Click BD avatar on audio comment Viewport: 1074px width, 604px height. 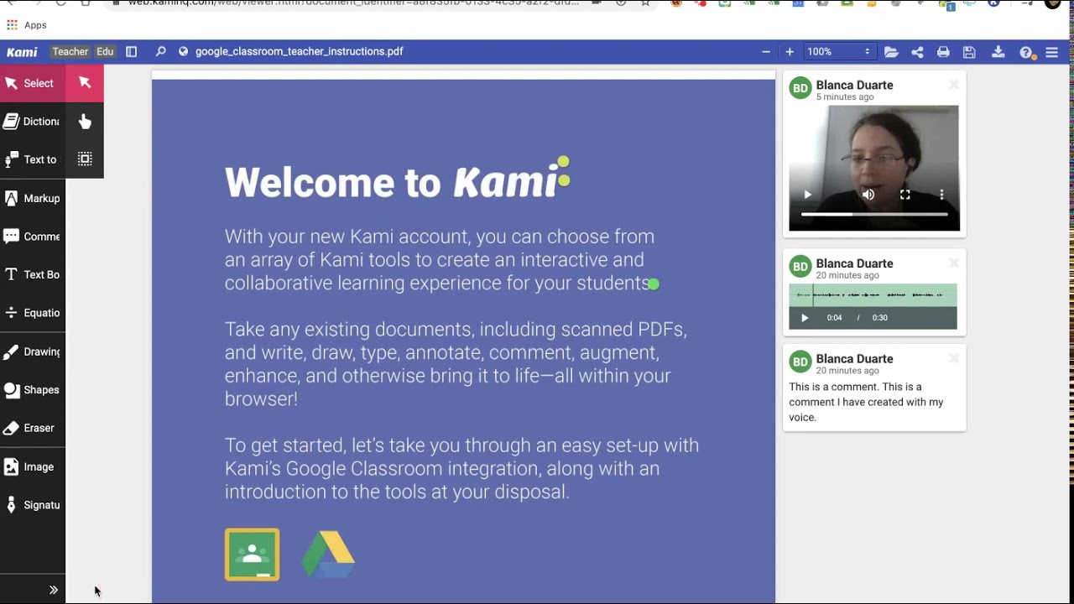coord(800,267)
